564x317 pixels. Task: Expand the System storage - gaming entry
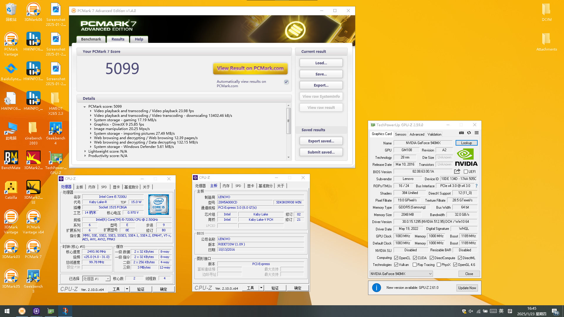point(90,120)
